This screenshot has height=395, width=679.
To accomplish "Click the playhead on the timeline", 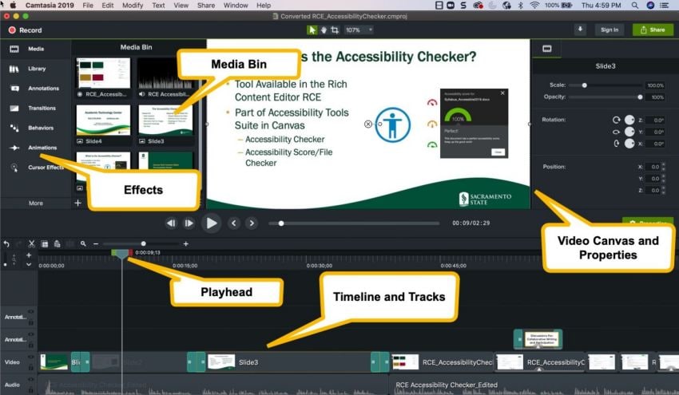I will point(121,253).
